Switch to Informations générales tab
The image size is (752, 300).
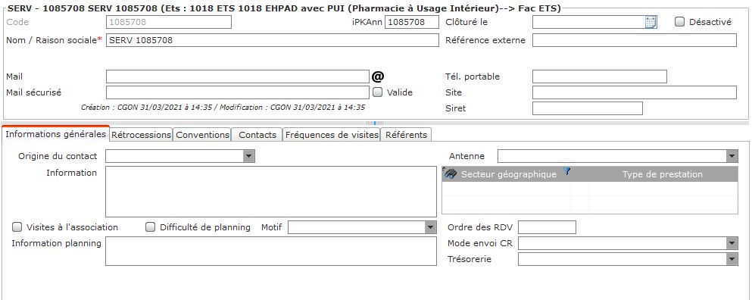click(x=55, y=134)
